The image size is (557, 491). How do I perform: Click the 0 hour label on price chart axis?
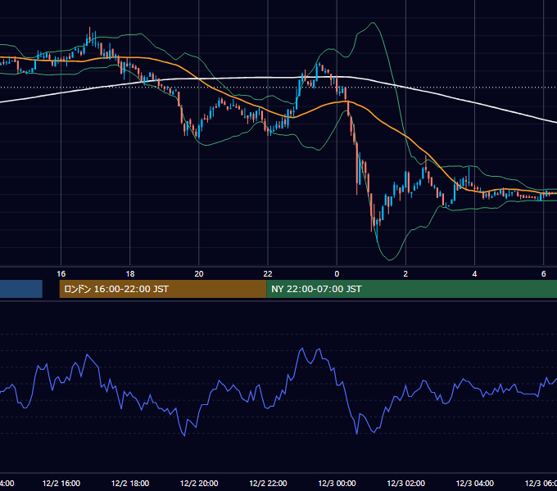[337, 274]
